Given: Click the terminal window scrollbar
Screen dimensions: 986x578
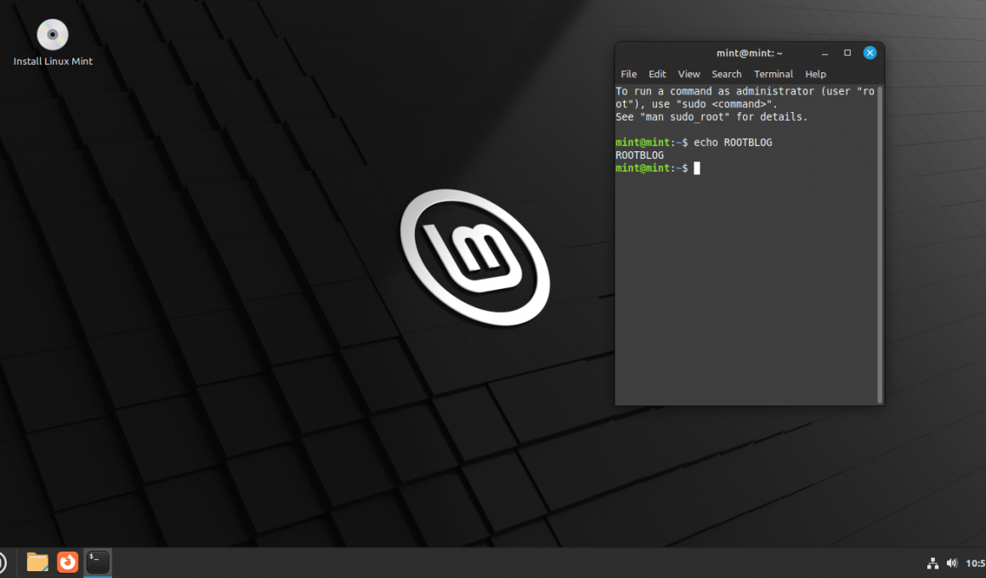Looking at the screenshot, I should pyautogui.click(x=878, y=238).
